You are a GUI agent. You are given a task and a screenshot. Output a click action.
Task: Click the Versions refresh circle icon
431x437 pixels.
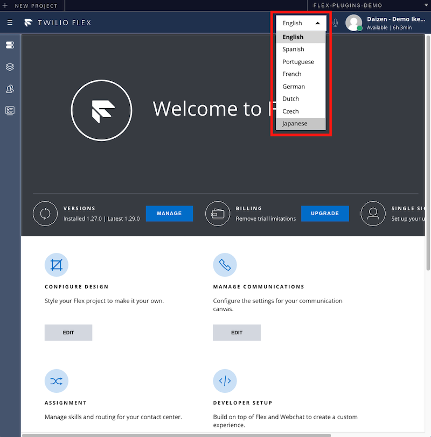click(45, 214)
